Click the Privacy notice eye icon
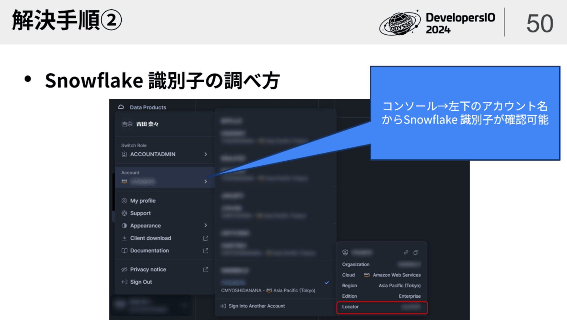Viewport: 567px width, 320px height. 124,270
